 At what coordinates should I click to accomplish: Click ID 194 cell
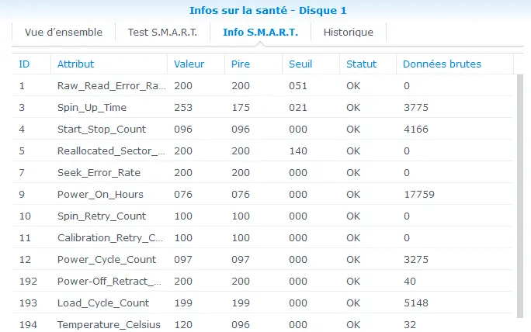tap(28, 324)
